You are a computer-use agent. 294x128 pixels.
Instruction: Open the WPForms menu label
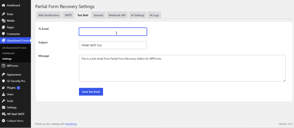pos(13,66)
